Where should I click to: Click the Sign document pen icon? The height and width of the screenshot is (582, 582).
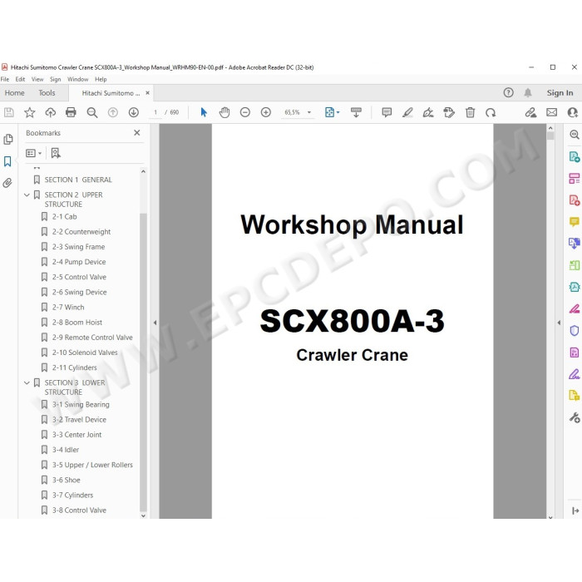[428, 112]
